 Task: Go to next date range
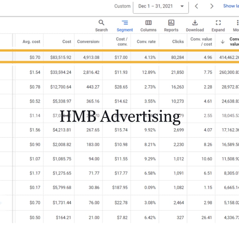pos(212,6)
